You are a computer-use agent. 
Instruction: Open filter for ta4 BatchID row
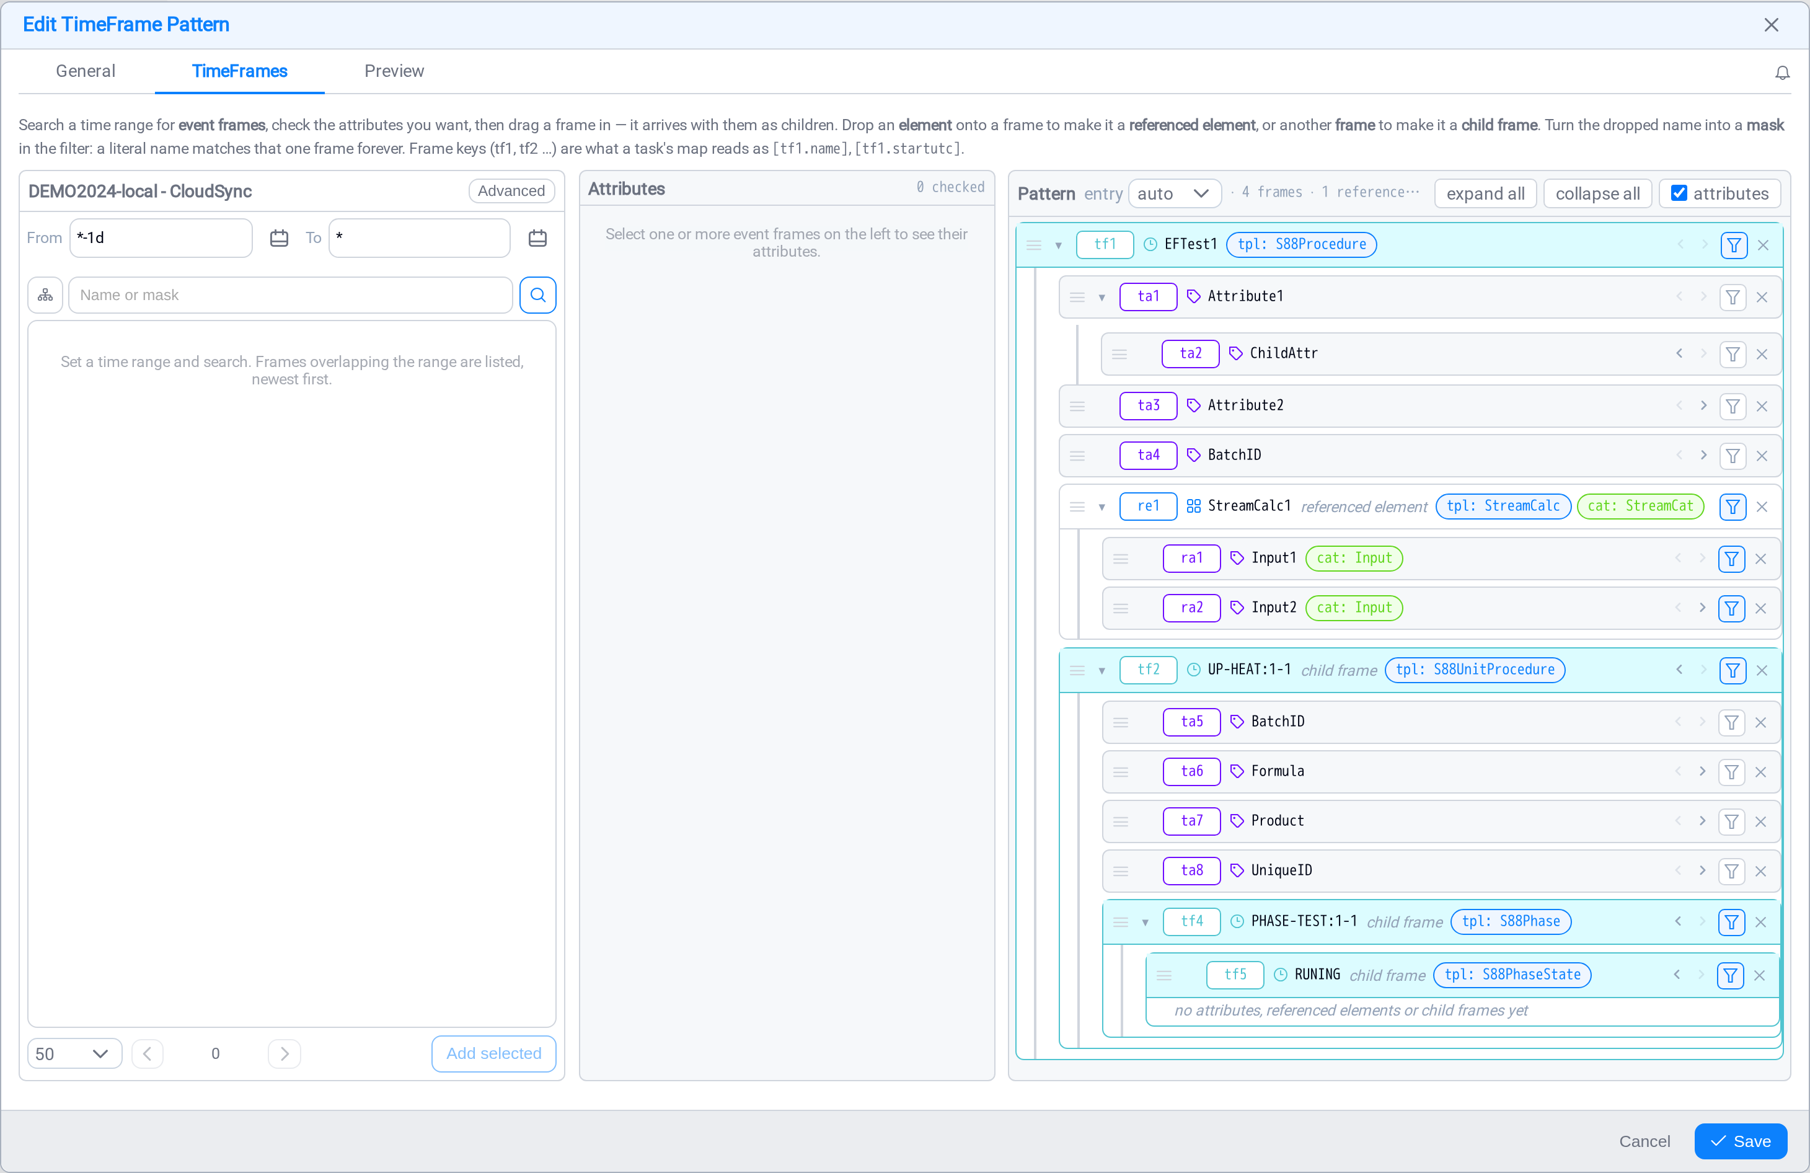(1733, 456)
